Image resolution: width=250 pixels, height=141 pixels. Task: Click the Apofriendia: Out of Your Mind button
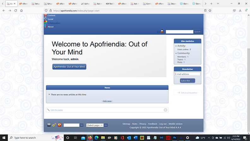pyautogui.click(x=69, y=67)
